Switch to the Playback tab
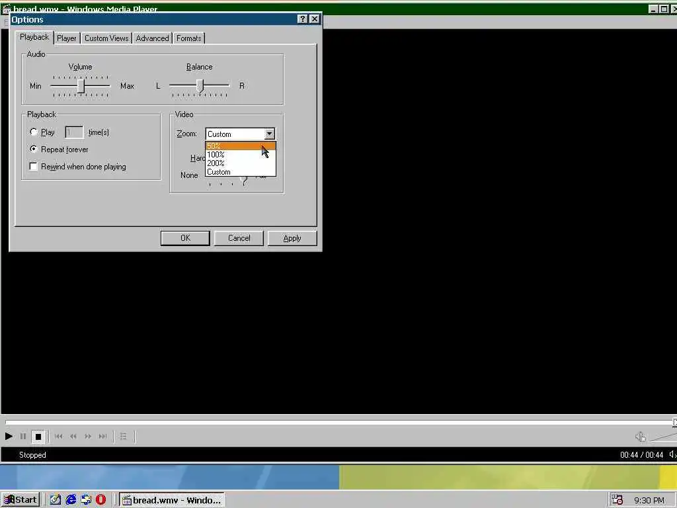 [x=34, y=37]
